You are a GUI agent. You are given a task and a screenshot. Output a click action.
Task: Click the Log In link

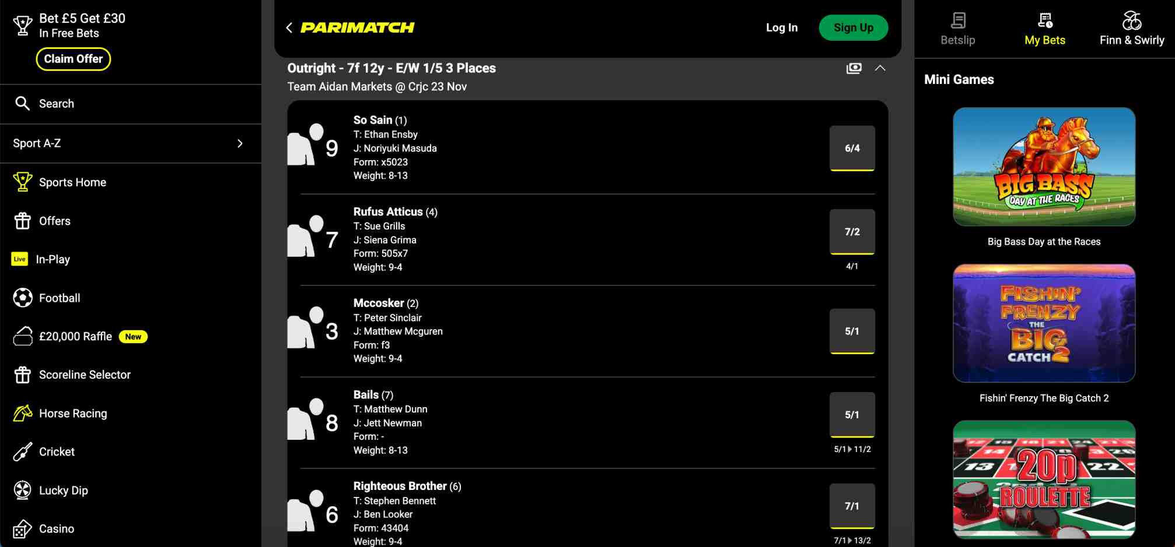(781, 27)
